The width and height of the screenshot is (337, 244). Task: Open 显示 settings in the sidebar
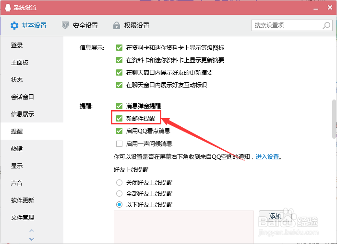[x=32, y=166]
